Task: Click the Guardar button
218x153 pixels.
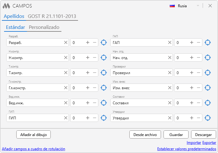Action: (176, 134)
